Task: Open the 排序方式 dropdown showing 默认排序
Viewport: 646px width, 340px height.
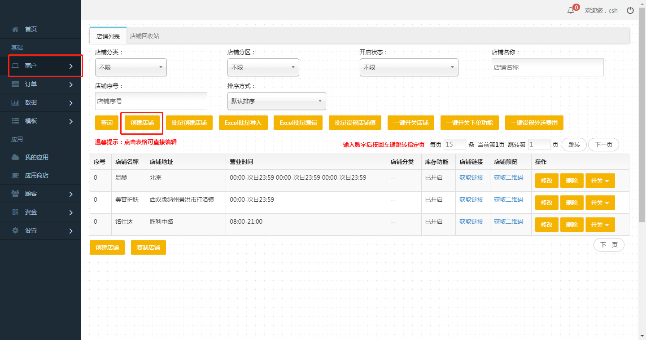Action: point(276,101)
